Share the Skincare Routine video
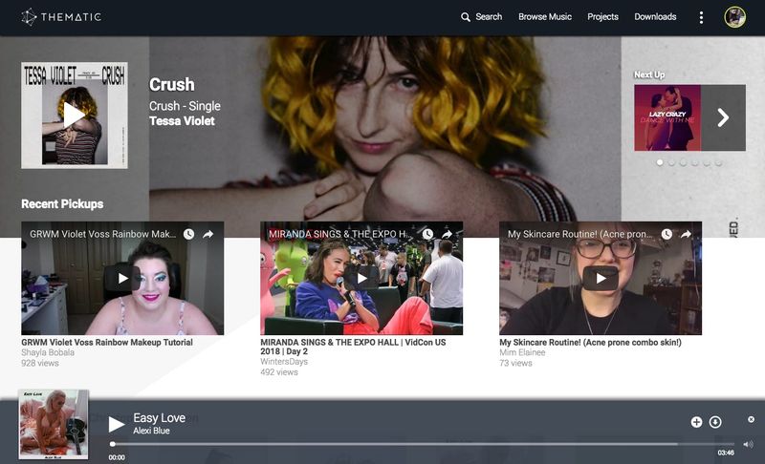 pos(687,234)
